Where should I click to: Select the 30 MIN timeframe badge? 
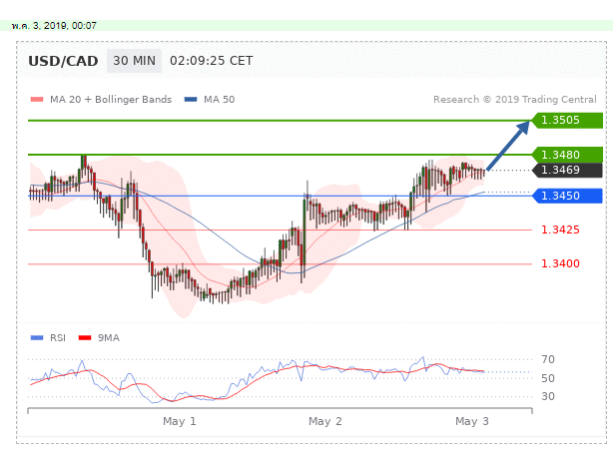[x=134, y=61]
